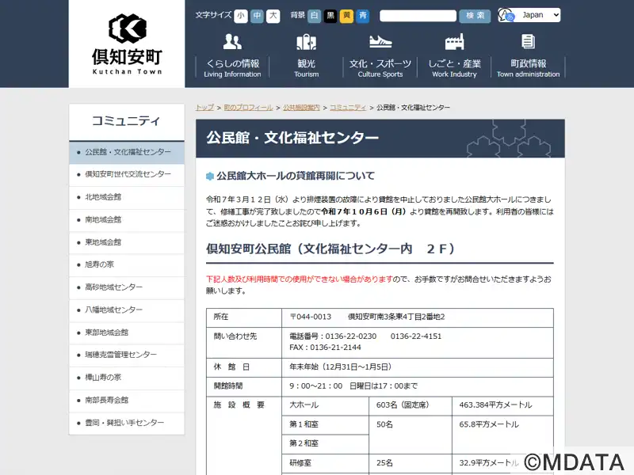Open 東地域会館 sidebar link
The width and height of the screenshot is (634, 475).
tap(127, 242)
